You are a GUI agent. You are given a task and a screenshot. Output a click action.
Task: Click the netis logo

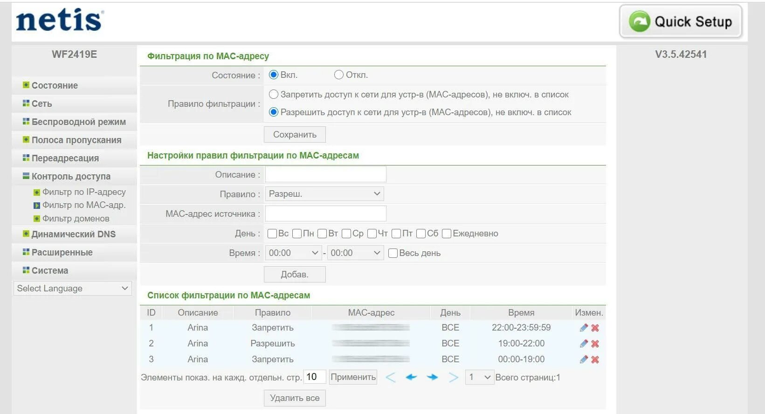(x=60, y=20)
